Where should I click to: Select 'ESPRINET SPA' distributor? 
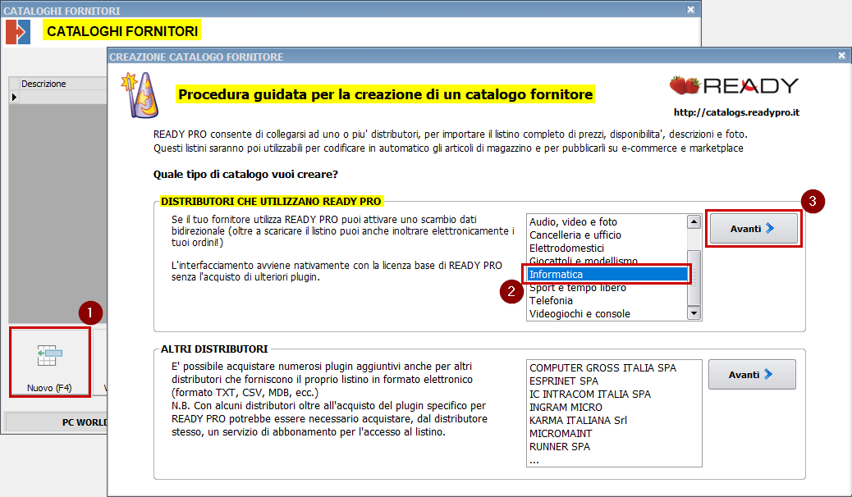(564, 381)
